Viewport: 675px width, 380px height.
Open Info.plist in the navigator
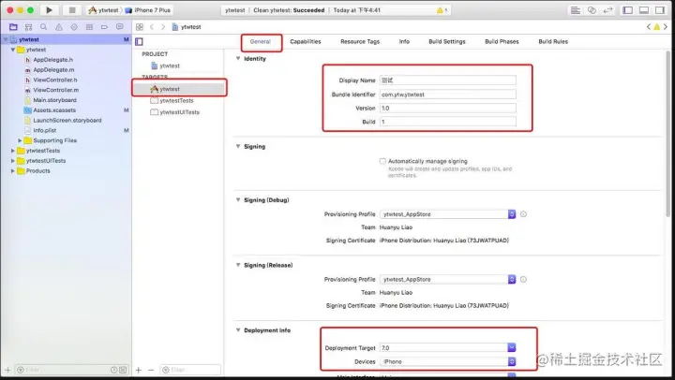(45, 130)
